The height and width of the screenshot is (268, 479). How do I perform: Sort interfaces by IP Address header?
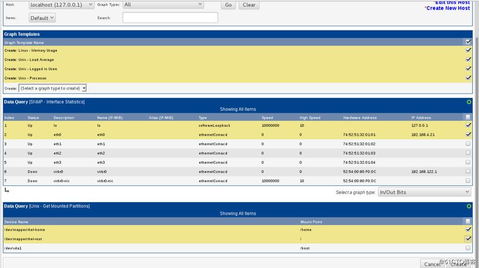421,117
